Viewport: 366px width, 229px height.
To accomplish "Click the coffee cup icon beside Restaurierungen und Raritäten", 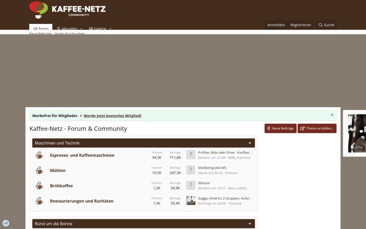I will coord(39,201).
